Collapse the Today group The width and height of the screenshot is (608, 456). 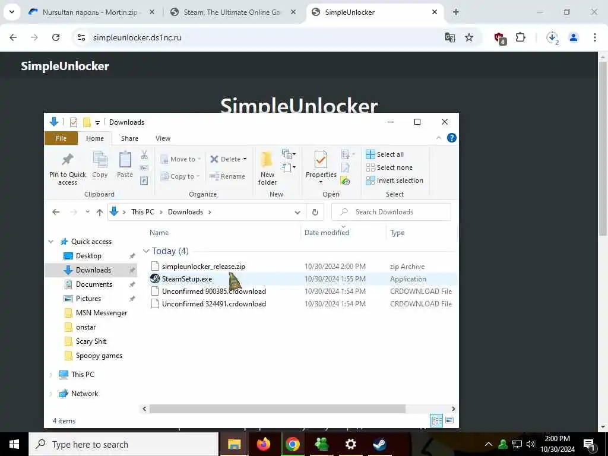click(146, 251)
